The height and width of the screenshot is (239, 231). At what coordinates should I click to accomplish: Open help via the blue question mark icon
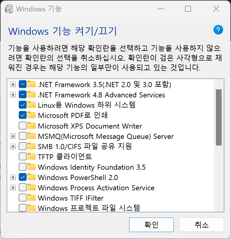(x=218, y=30)
